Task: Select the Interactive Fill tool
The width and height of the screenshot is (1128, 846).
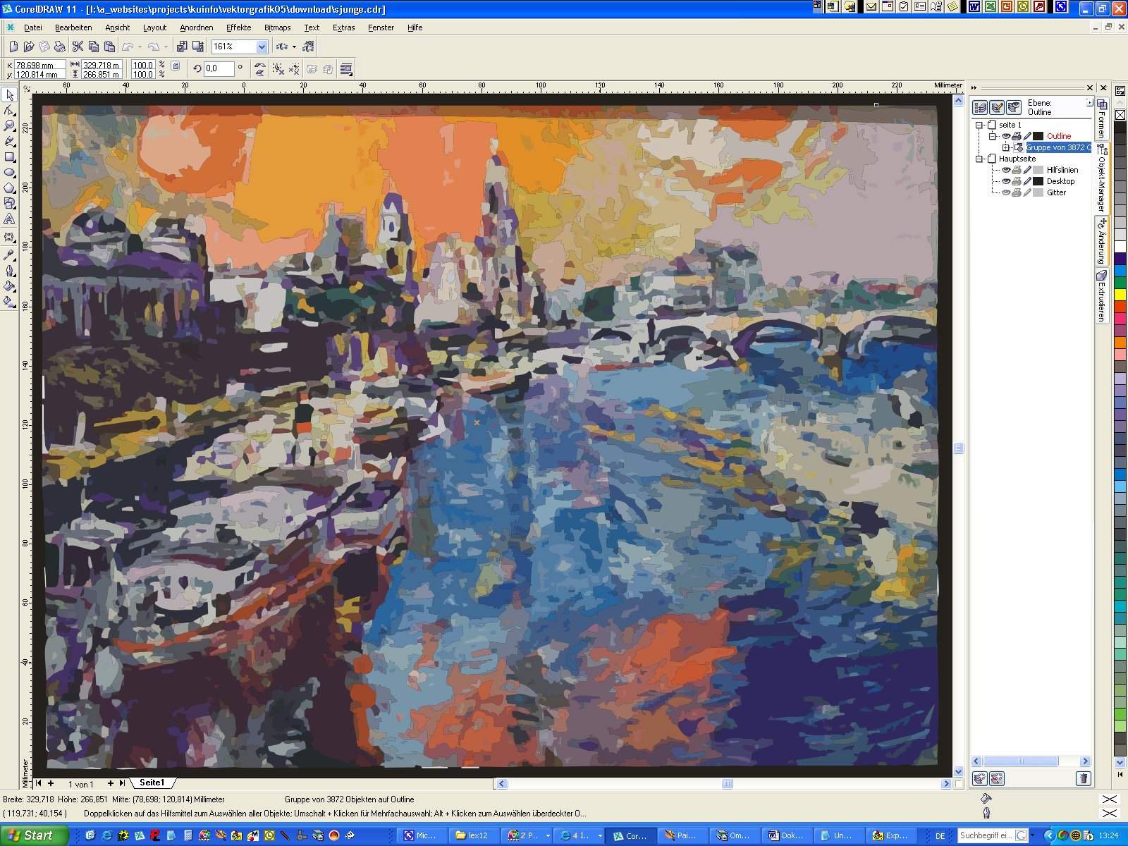Action: (10, 301)
